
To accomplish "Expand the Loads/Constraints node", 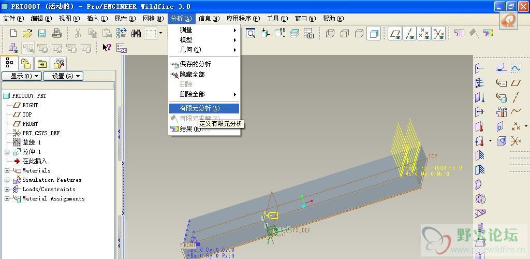I will [7, 190].
